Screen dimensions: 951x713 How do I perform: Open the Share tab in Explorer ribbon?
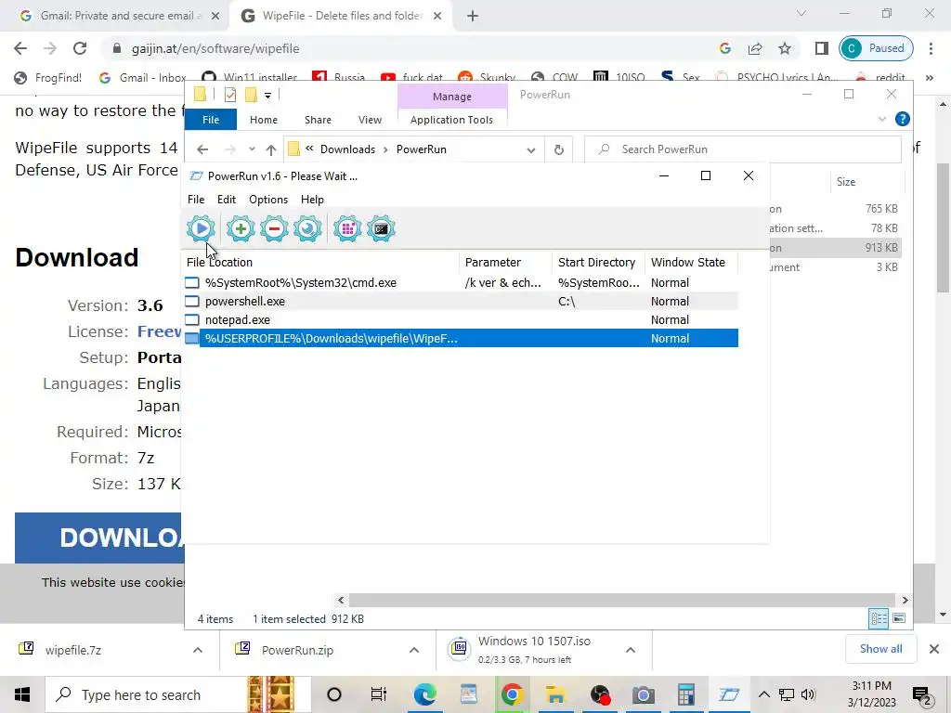(x=318, y=120)
